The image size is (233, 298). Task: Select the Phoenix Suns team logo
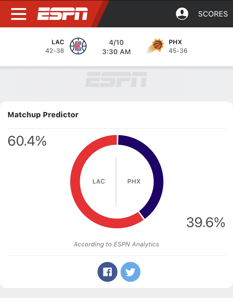point(155,46)
